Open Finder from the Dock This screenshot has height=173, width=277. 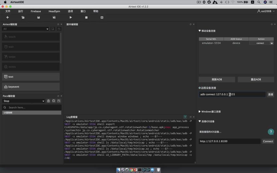(x=118, y=170)
